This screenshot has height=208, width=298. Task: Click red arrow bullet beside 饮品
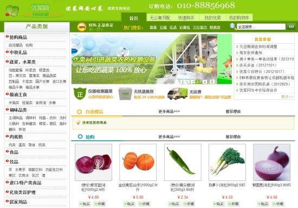pos(7,161)
